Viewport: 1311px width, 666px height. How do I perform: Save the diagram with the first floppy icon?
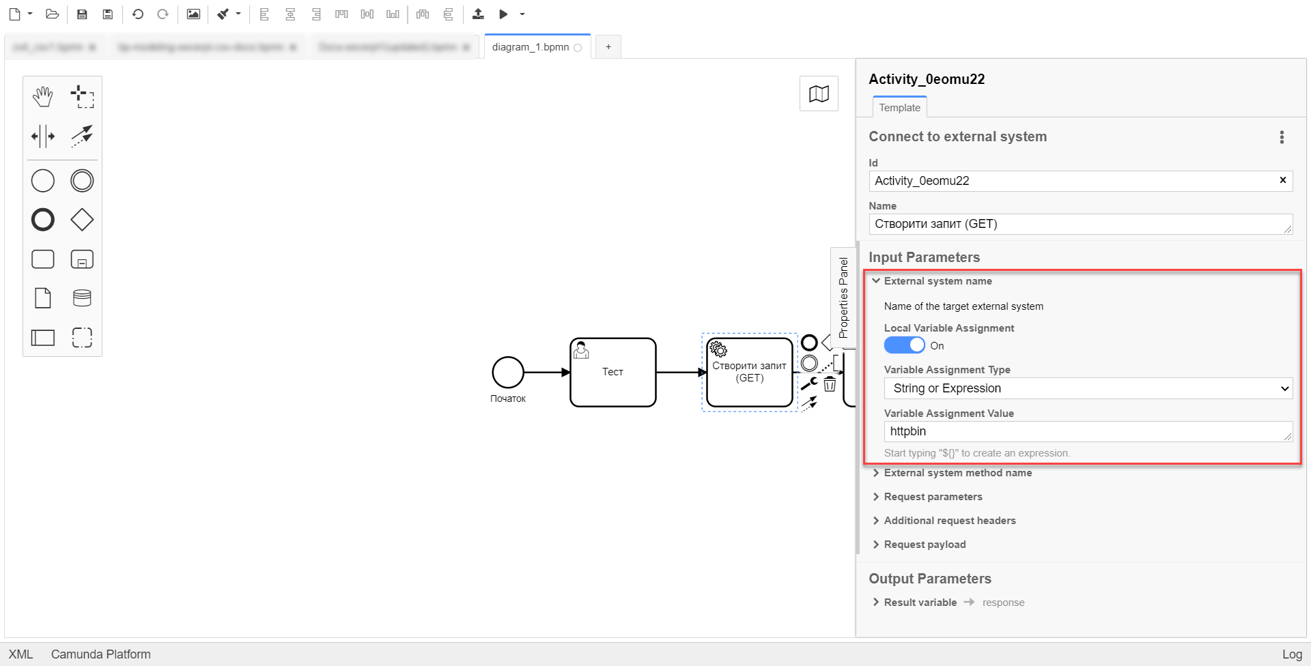(x=82, y=14)
